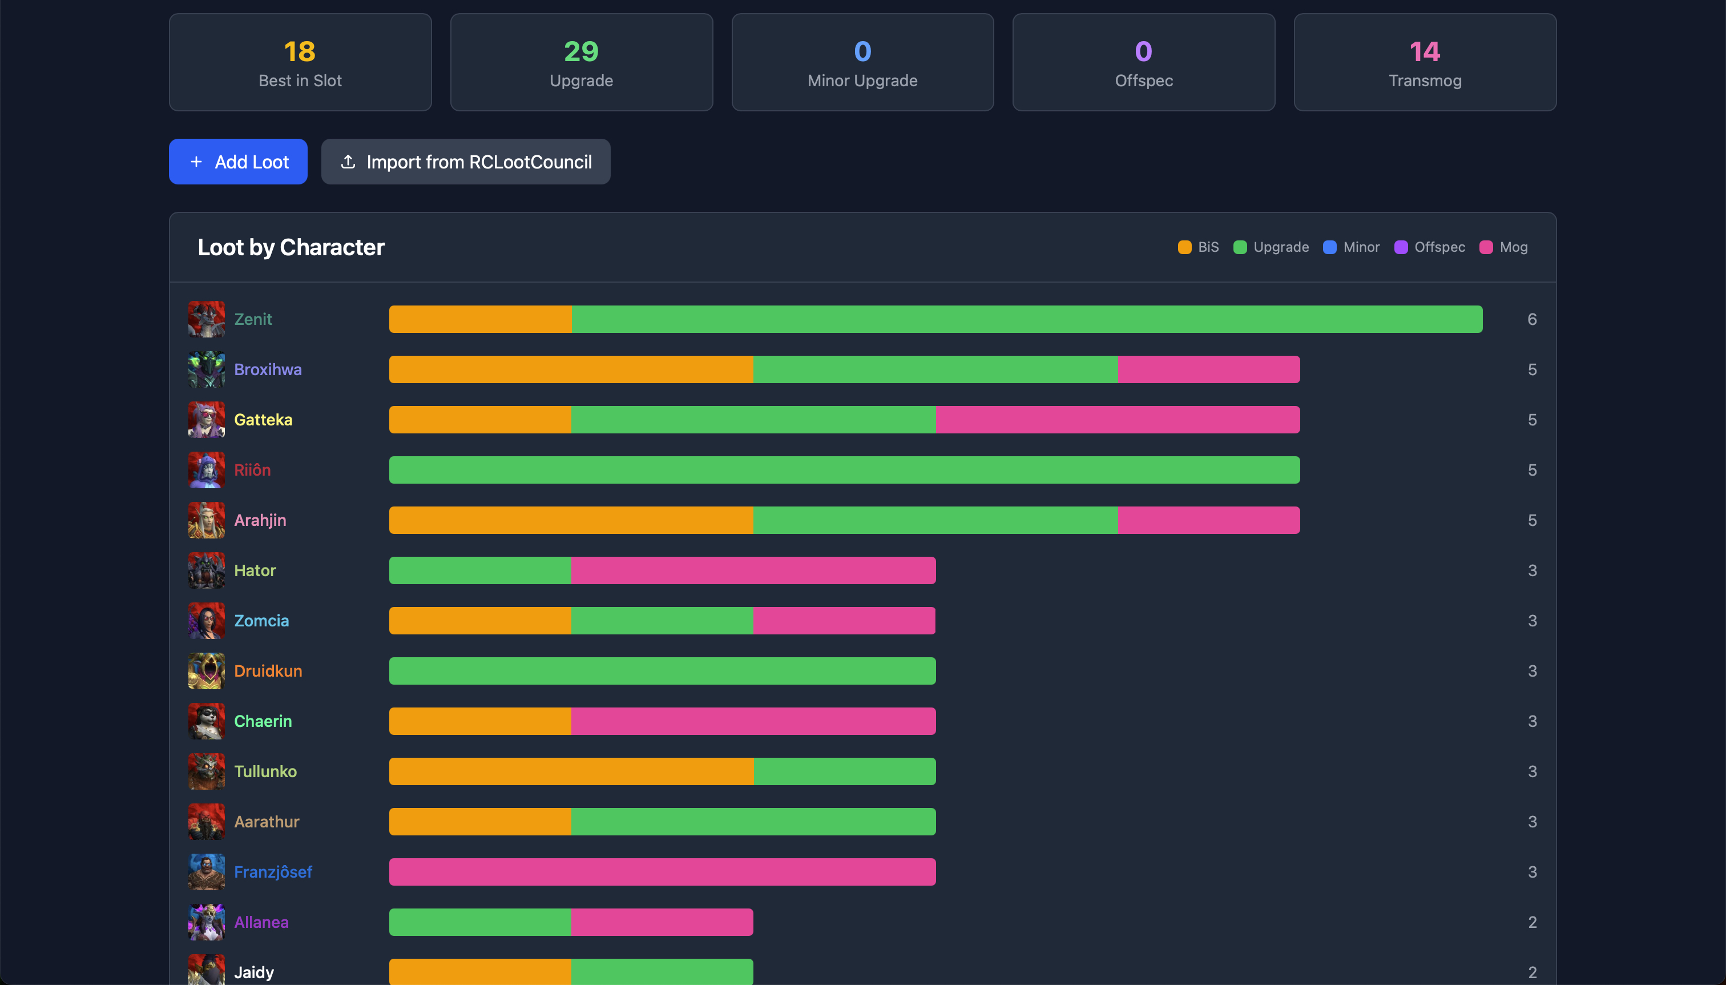The height and width of the screenshot is (985, 1726).
Task: Click Druidkun's character portrait icon
Action: (206, 670)
